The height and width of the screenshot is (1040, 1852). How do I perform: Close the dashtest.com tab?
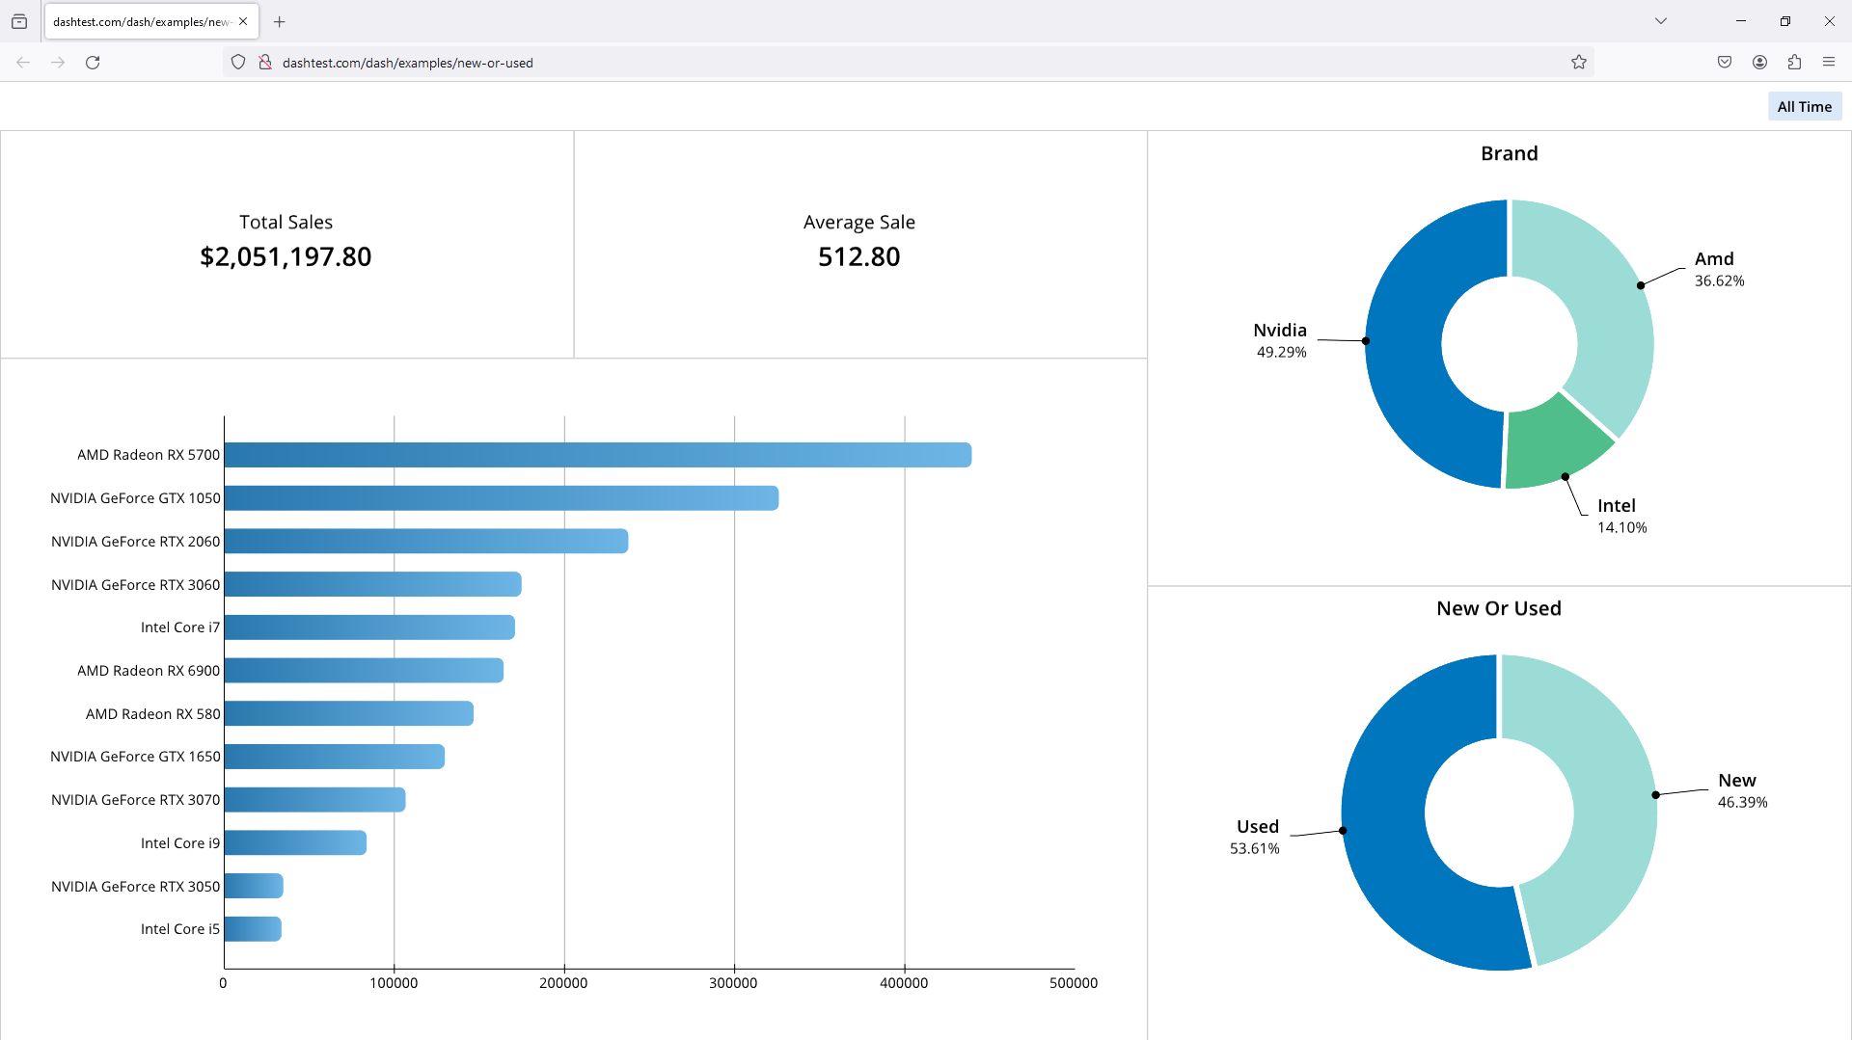[243, 21]
